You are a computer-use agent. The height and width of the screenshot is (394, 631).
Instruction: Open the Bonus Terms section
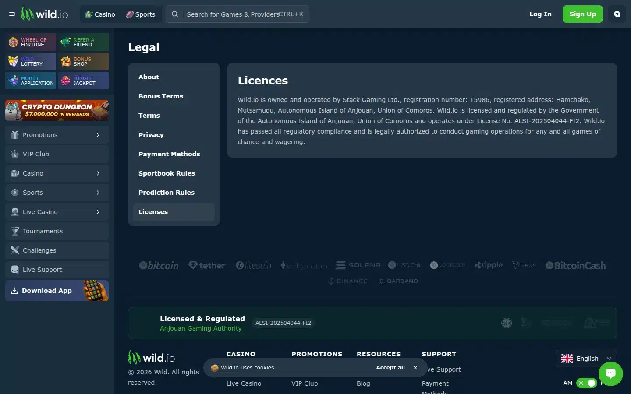(174, 96)
